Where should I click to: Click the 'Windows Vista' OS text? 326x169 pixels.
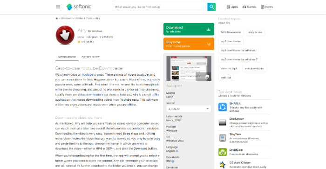(x=175, y=141)
